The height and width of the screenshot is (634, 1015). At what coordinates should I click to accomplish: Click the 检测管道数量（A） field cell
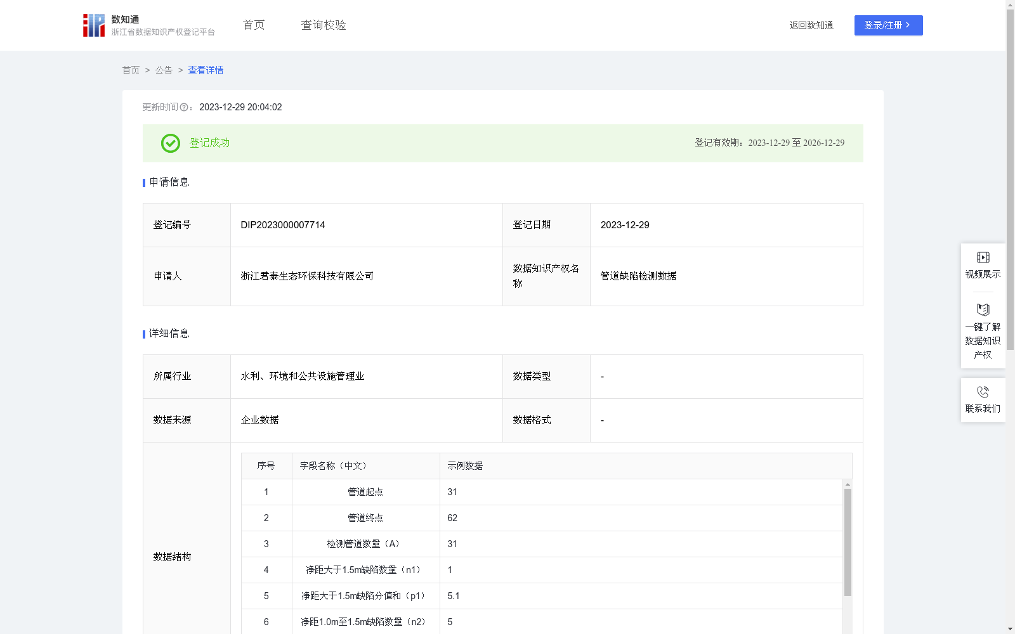click(x=365, y=544)
